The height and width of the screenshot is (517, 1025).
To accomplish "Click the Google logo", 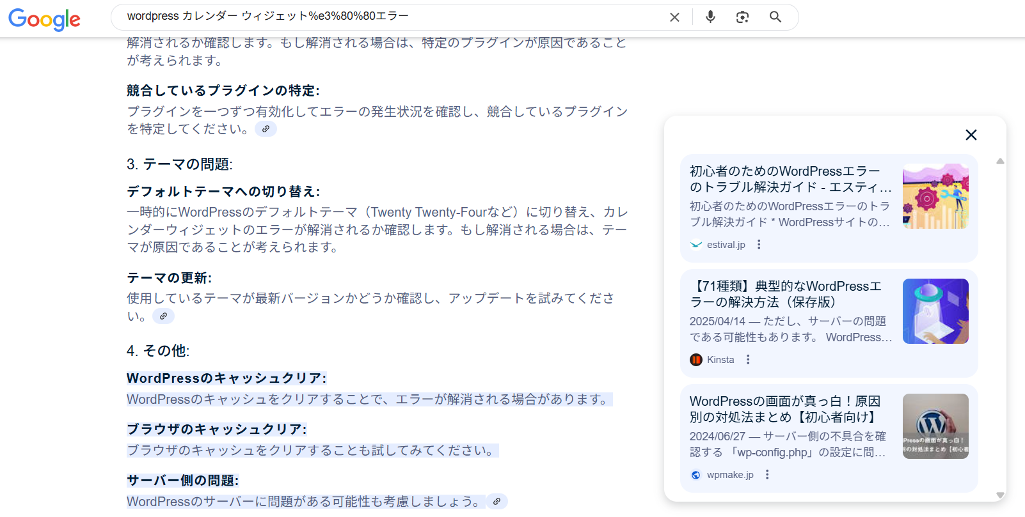I will pos(44,19).
